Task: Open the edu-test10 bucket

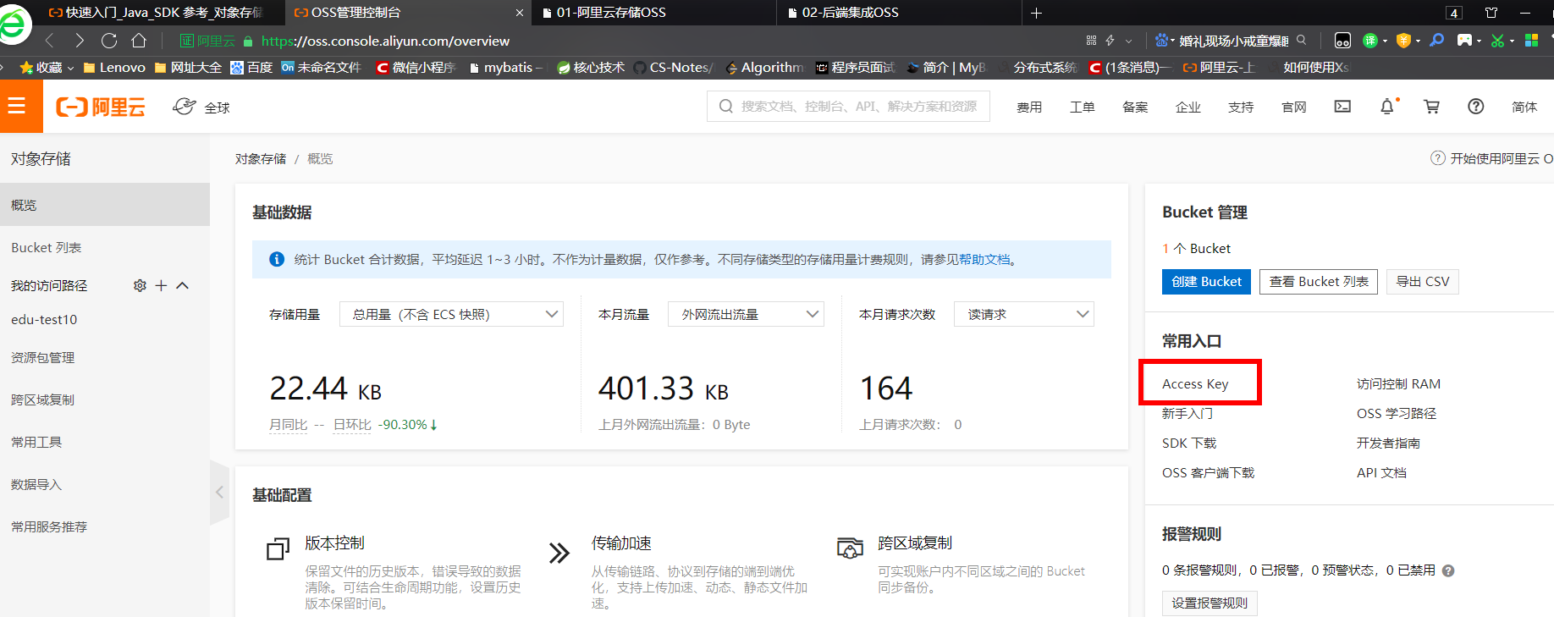Action: coord(44,319)
